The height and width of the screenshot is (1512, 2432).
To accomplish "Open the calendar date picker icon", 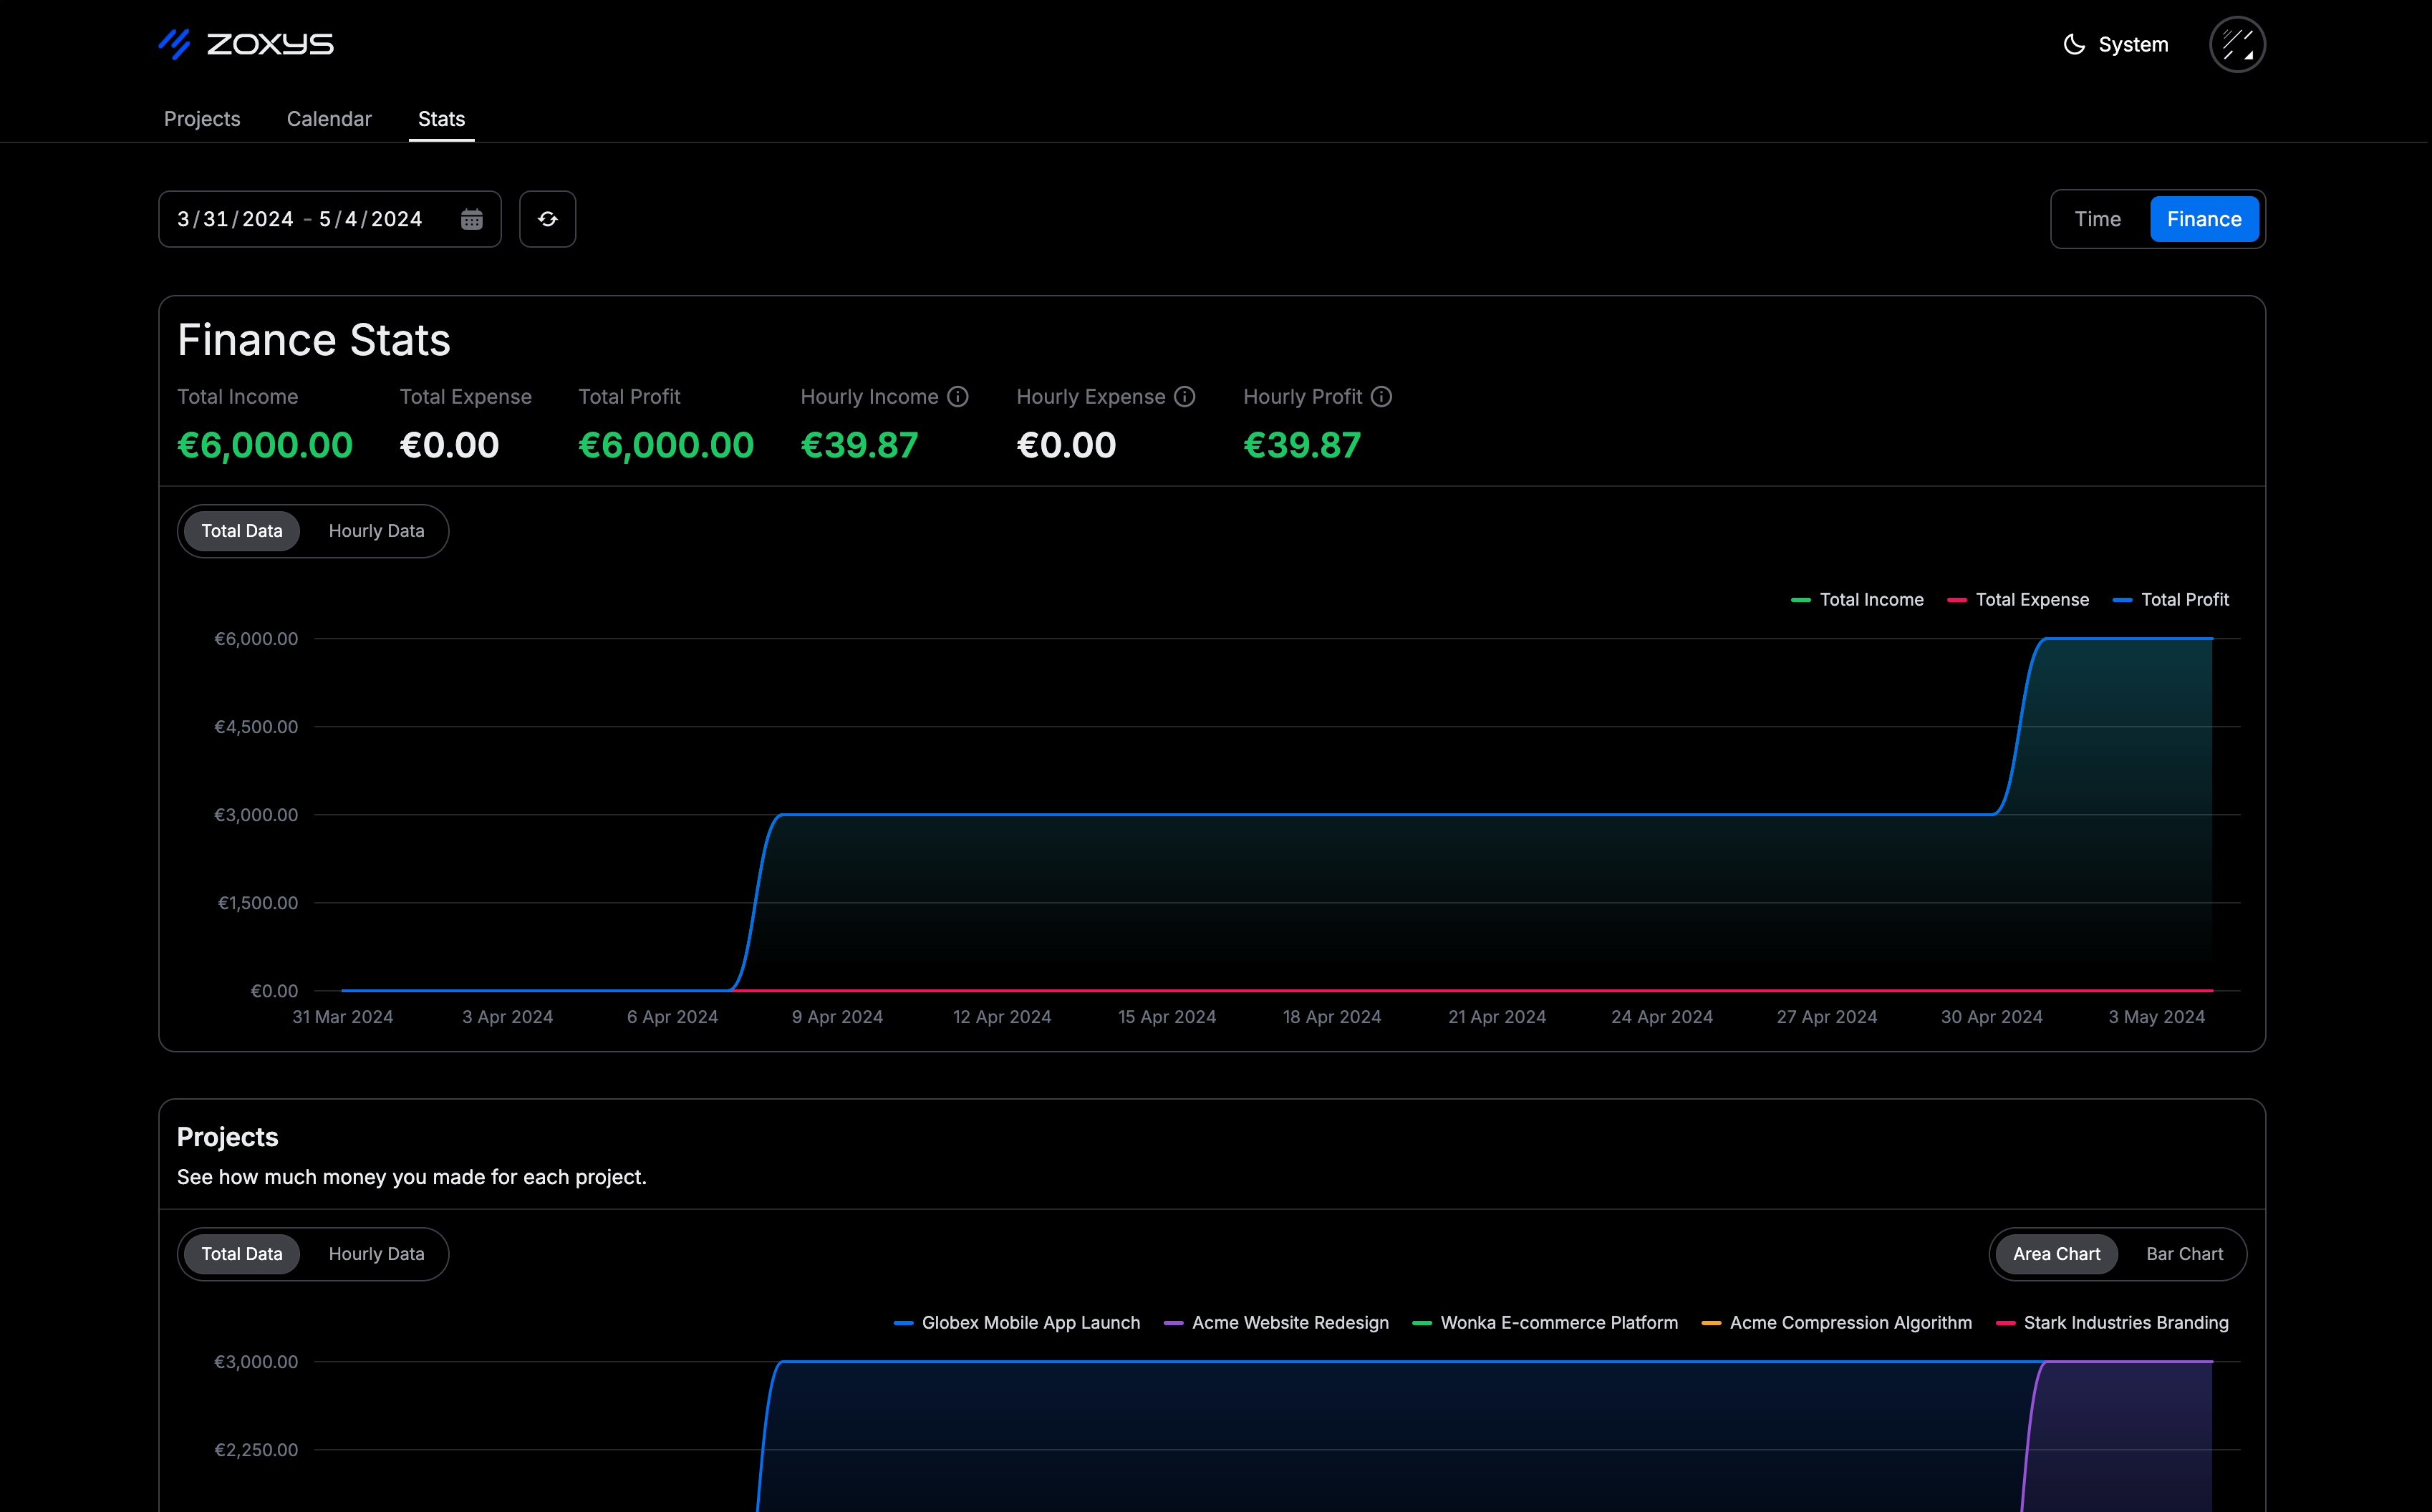I will [472, 219].
